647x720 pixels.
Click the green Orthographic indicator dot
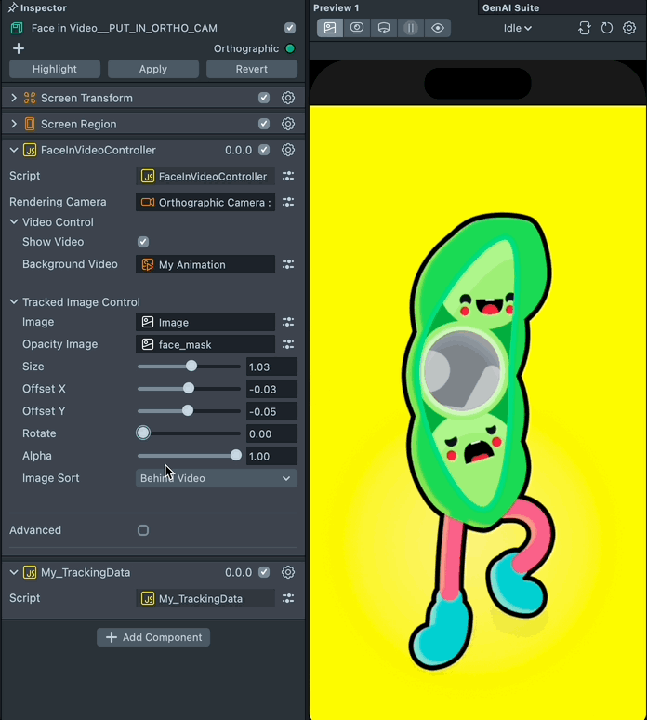click(x=290, y=48)
